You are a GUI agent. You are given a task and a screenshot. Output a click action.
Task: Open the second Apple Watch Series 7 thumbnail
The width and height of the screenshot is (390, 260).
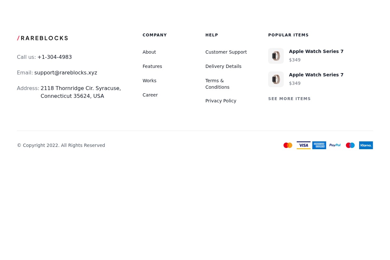click(276, 79)
